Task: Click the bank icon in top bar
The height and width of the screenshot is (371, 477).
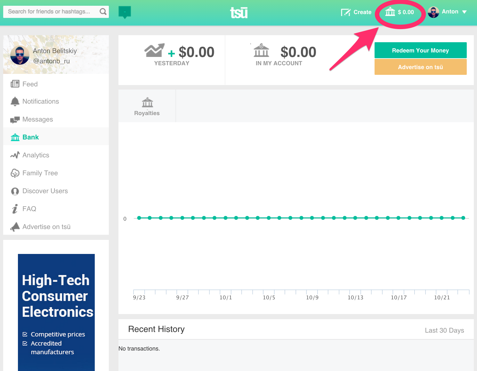Action: (390, 12)
